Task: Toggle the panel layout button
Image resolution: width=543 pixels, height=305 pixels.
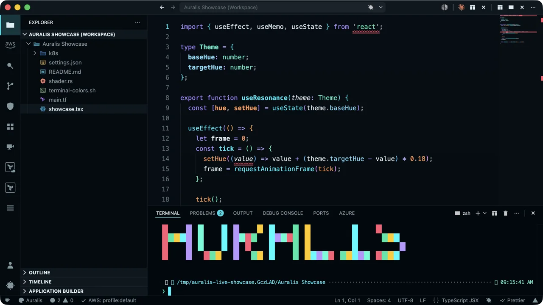Action: click(511, 7)
